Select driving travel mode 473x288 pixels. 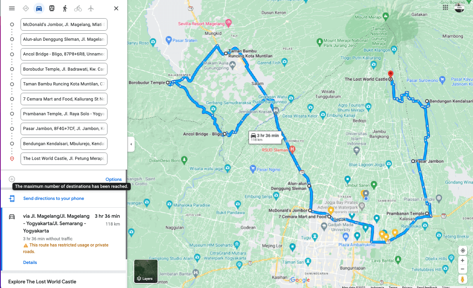[39, 9]
